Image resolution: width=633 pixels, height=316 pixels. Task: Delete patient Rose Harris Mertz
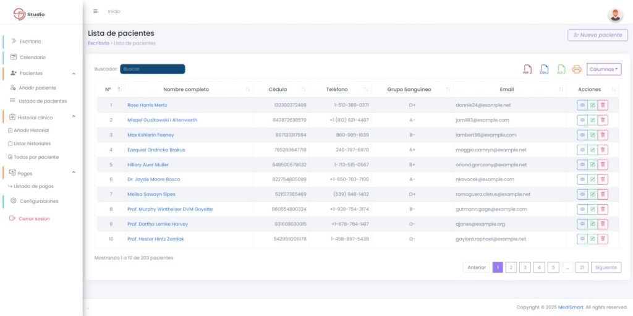tap(603, 105)
